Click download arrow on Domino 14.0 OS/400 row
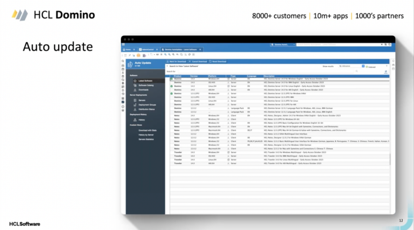Screen dimensions: 414x230 tap(228, 83)
